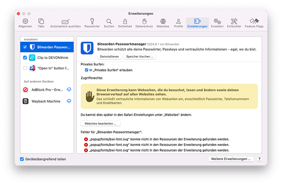Open Websites bearbeiten dialog
282x185 pixels.
pyautogui.click(x=101, y=123)
